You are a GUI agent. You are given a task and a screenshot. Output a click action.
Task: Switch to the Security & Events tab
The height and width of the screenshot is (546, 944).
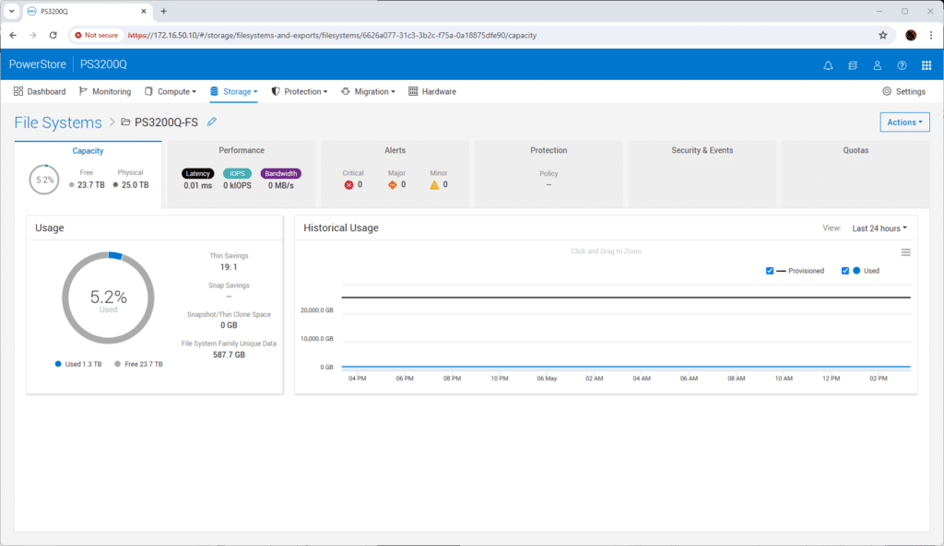pyautogui.click(x=702, y=174)
